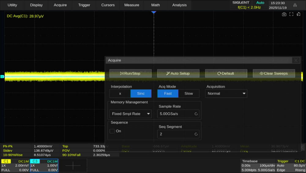Switch Acq Mode to Slow
This screenshot has width=306, height=173.
point(188,94)
